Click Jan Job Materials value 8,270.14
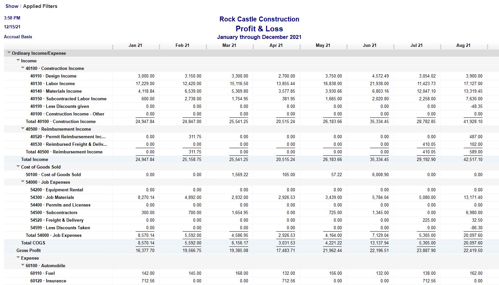This screenshot has width=499, height=285. [146, 197]
